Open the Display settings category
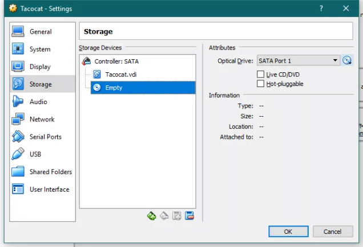The image size is (363, 247). point(42,67)
